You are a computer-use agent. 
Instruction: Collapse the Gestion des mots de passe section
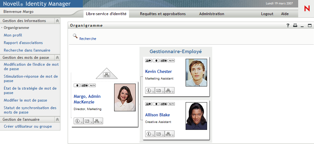pos(57,58)
